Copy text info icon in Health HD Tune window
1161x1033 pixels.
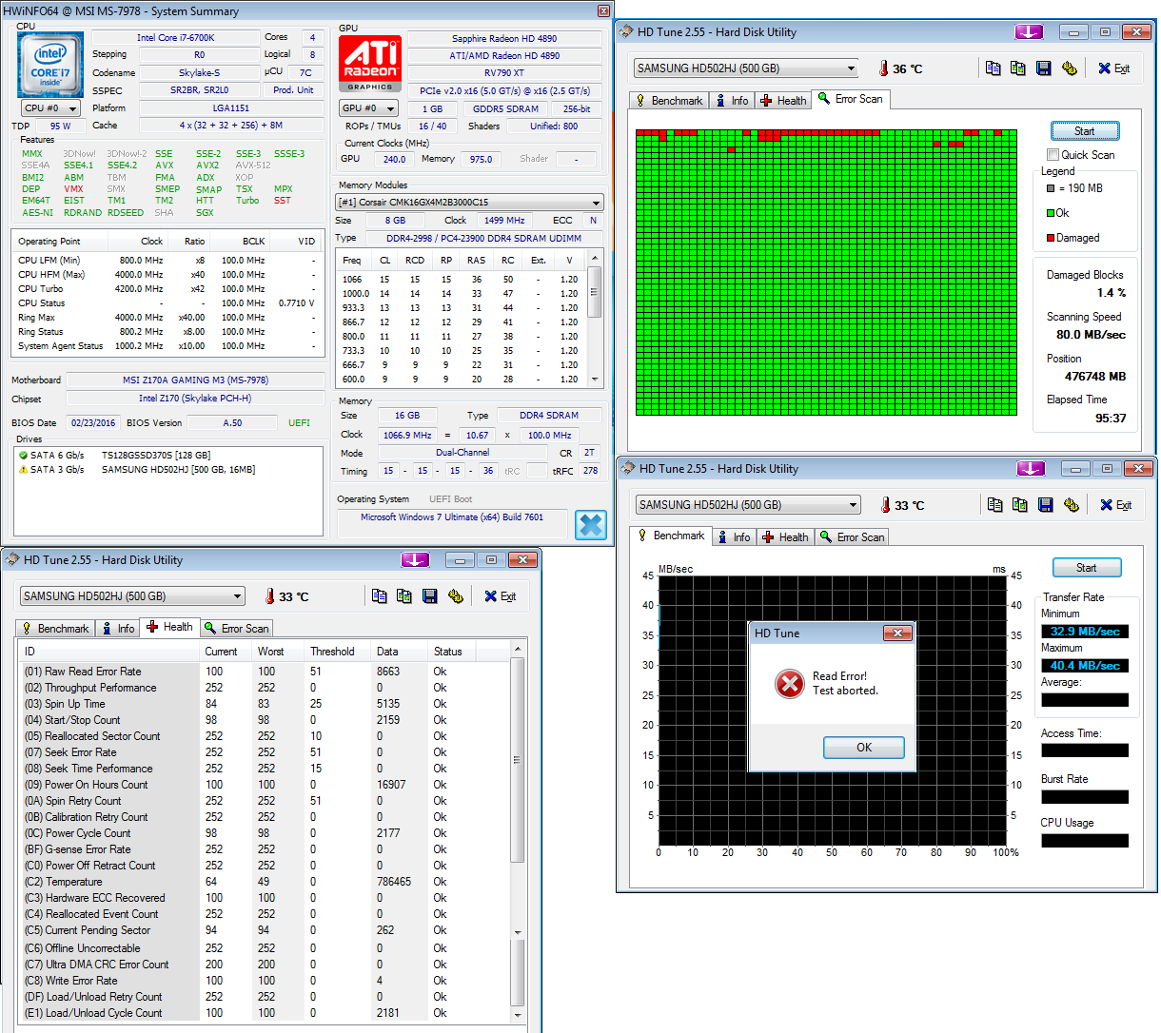coord(380,596)
